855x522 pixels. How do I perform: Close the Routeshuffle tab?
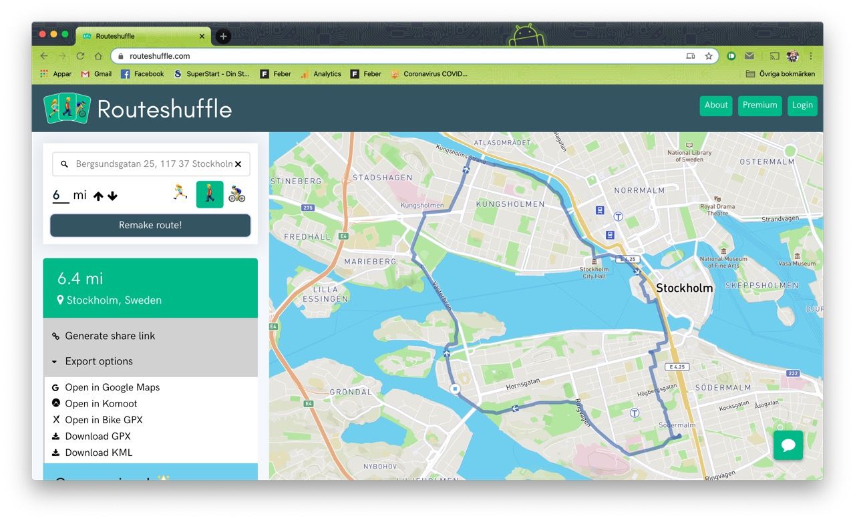(202, 36)
